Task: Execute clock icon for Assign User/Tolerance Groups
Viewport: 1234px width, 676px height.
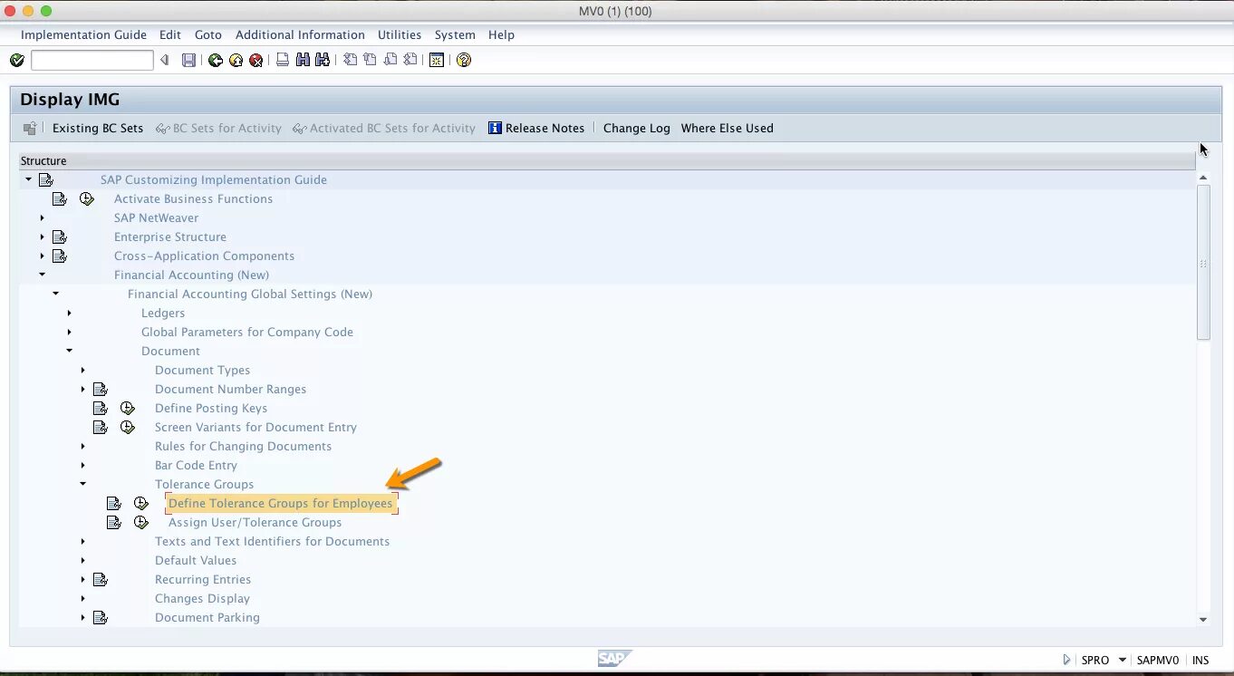Action: point(141,523)
